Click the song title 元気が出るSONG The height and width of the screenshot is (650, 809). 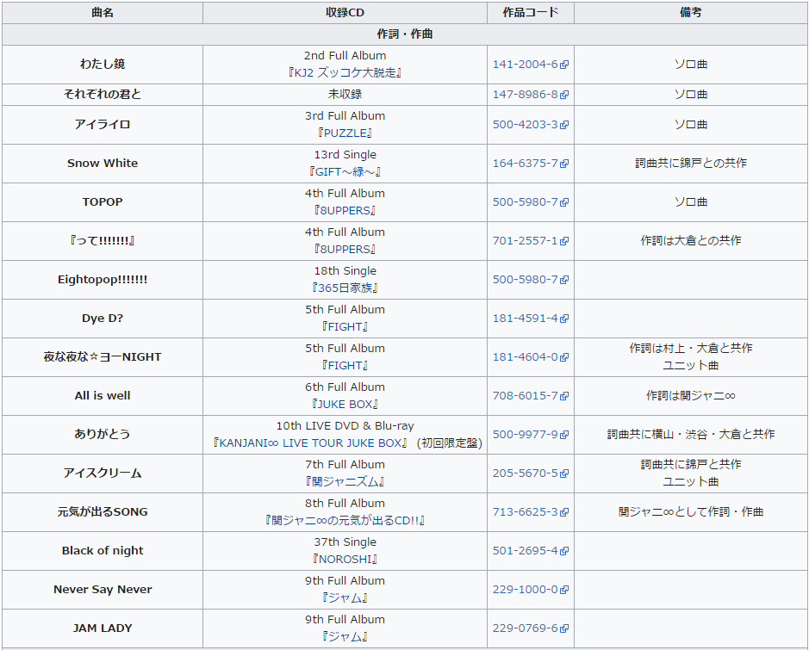point(103,511)
